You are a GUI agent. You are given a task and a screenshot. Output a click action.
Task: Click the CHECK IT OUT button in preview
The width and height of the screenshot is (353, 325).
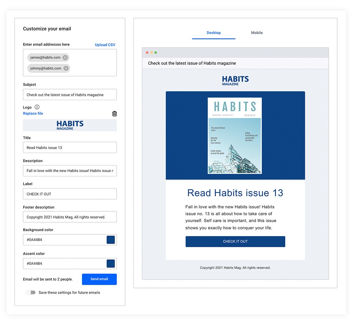point(235,241)
